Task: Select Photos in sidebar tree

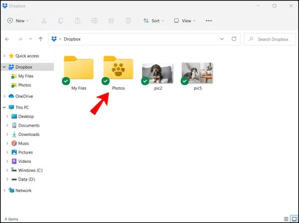Action: point(24,85)
